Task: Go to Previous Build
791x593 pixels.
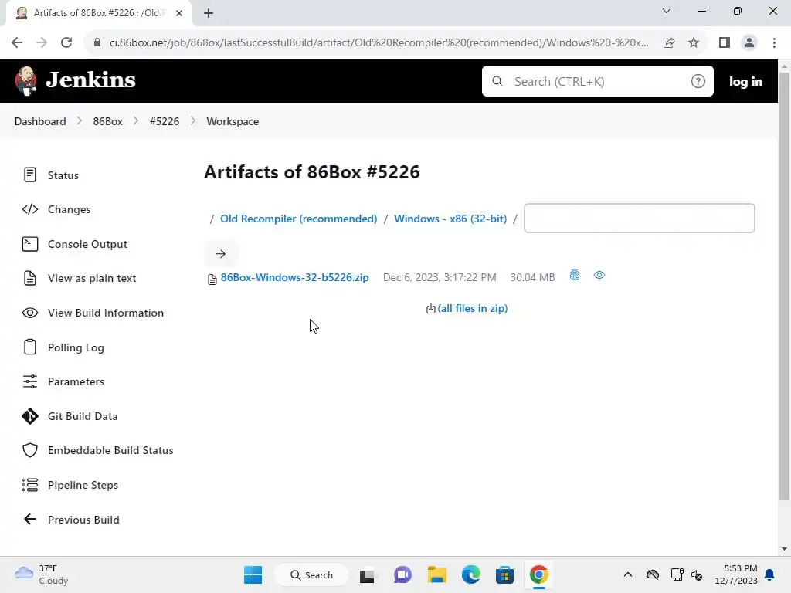Action: (83, 520)
